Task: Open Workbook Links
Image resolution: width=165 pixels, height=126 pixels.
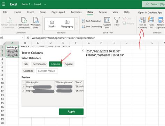Action: pyautogui.click(x=36, y=23)
